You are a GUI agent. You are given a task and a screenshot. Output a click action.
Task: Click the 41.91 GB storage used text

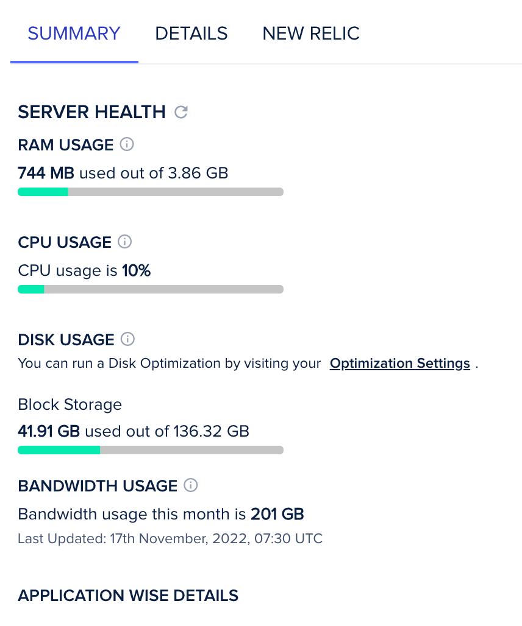[x=49, y=432]
